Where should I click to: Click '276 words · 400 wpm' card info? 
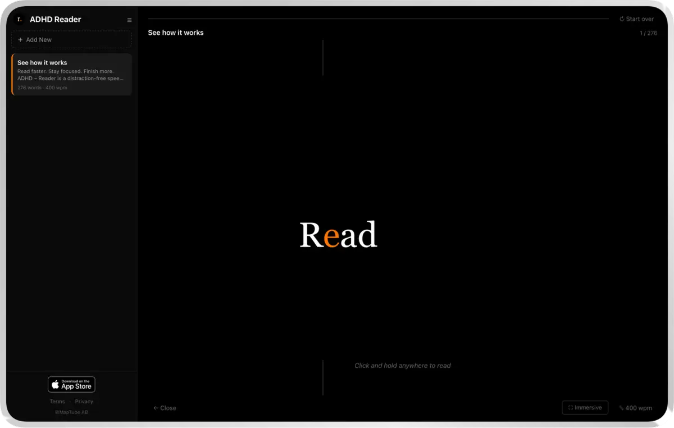pyautogui.click(x=42, y=88)
